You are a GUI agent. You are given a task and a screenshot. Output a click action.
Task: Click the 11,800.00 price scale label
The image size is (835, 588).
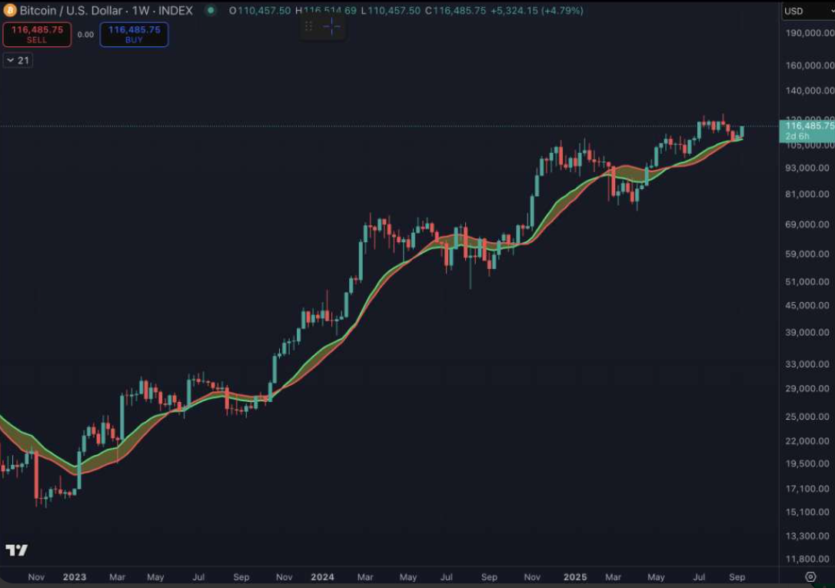tap(807, 559)
